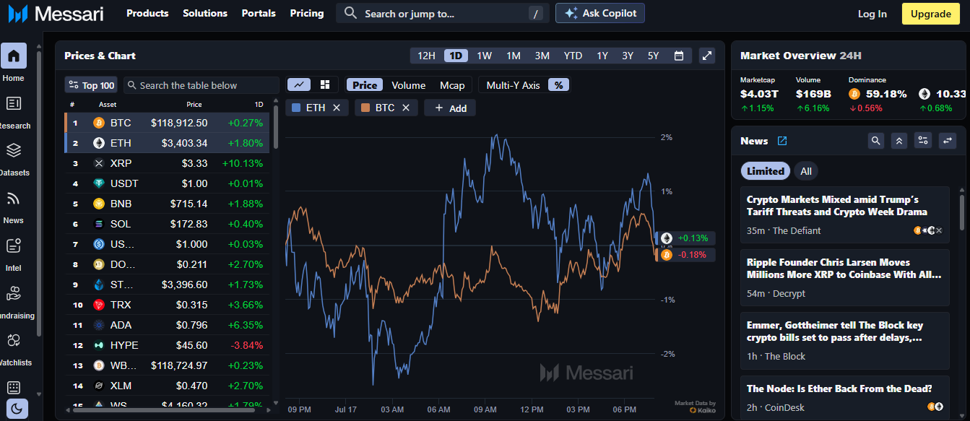Screen dimensions: 970x421
Task: Select the Volume metric
Action: [x=409, y=84]
